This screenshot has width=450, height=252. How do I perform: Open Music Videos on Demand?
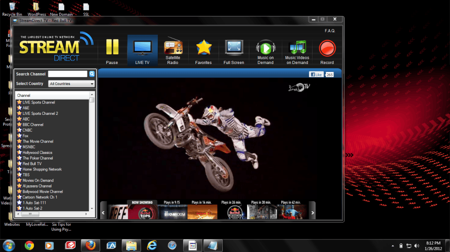(297, 52)
